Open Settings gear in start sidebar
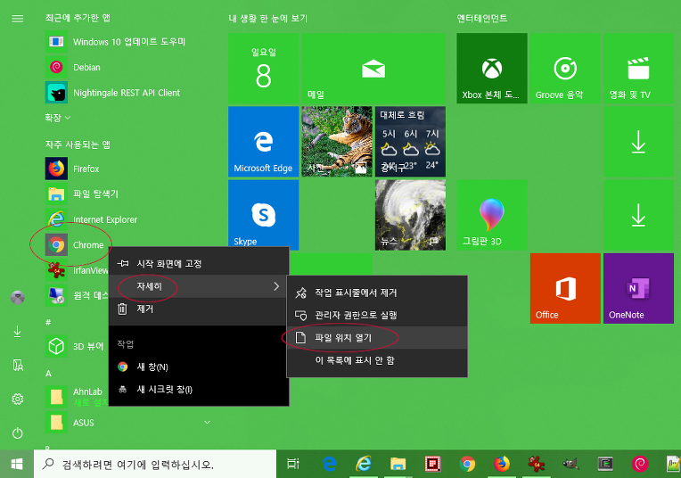 pyautogui.click(x=17, y=399)
